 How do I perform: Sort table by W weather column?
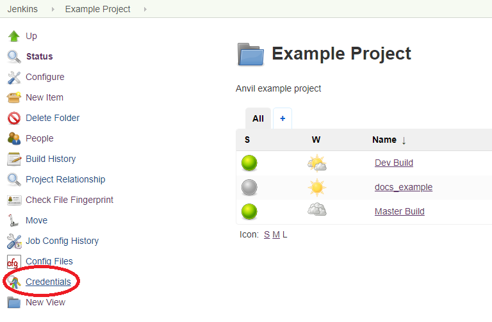[x=316, y=140]
